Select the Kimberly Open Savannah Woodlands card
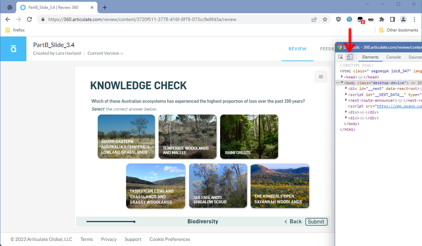This screenshot has width=422, height=246. tap(280, 186)
